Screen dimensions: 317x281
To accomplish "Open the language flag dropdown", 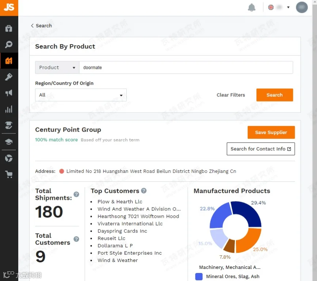I will (279, 7).
